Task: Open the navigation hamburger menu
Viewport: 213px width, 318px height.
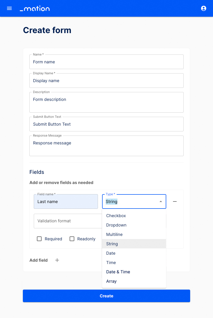Action: (x=9, y=8)
